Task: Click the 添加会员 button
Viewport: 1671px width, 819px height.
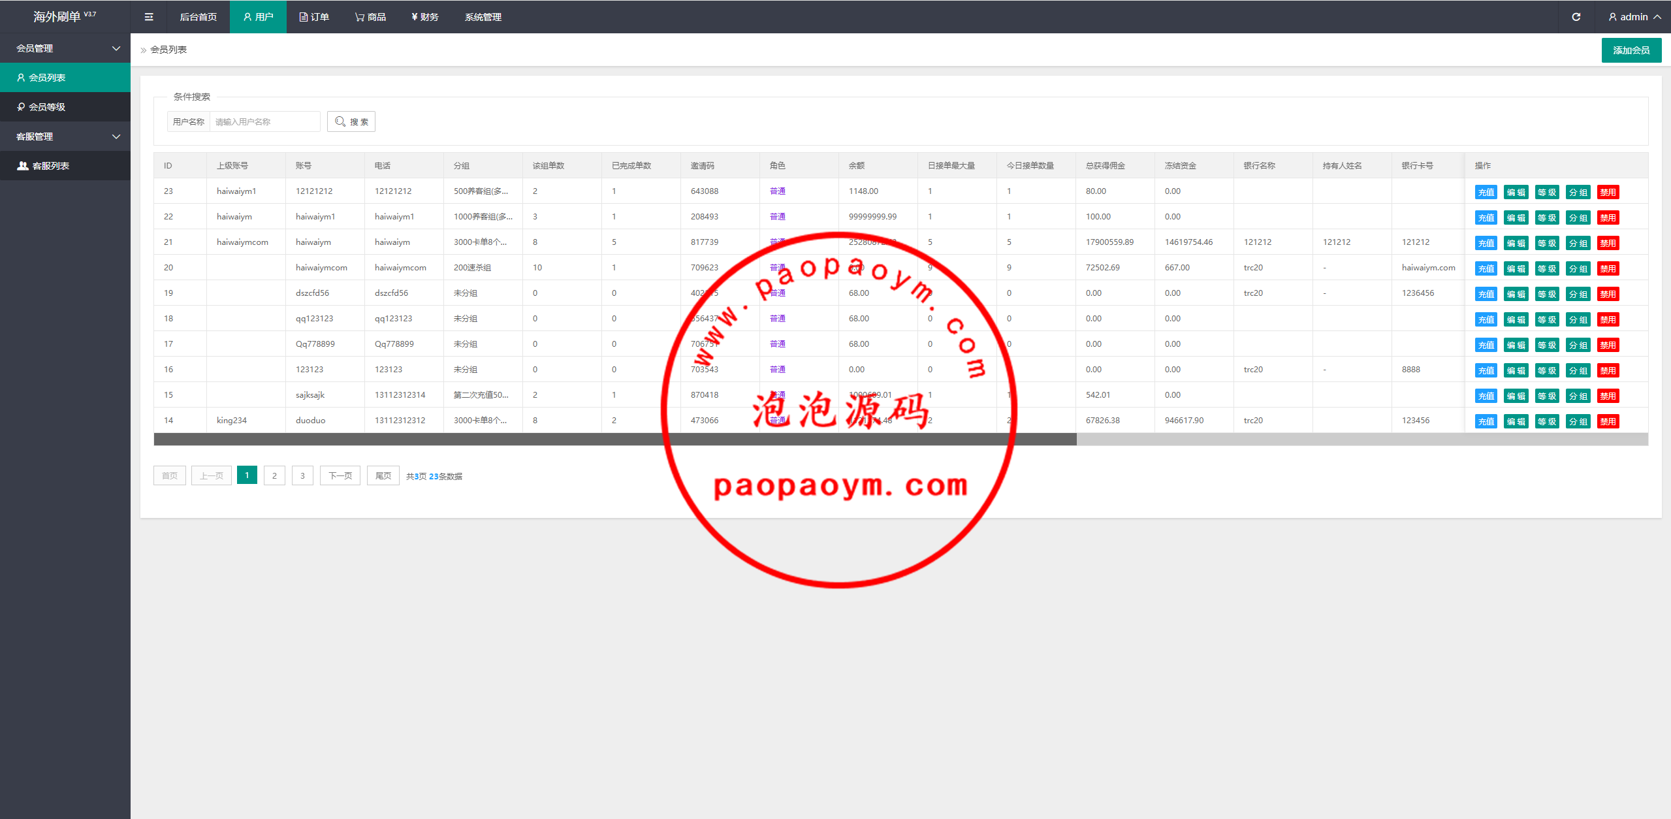Action: (1631, 50)
